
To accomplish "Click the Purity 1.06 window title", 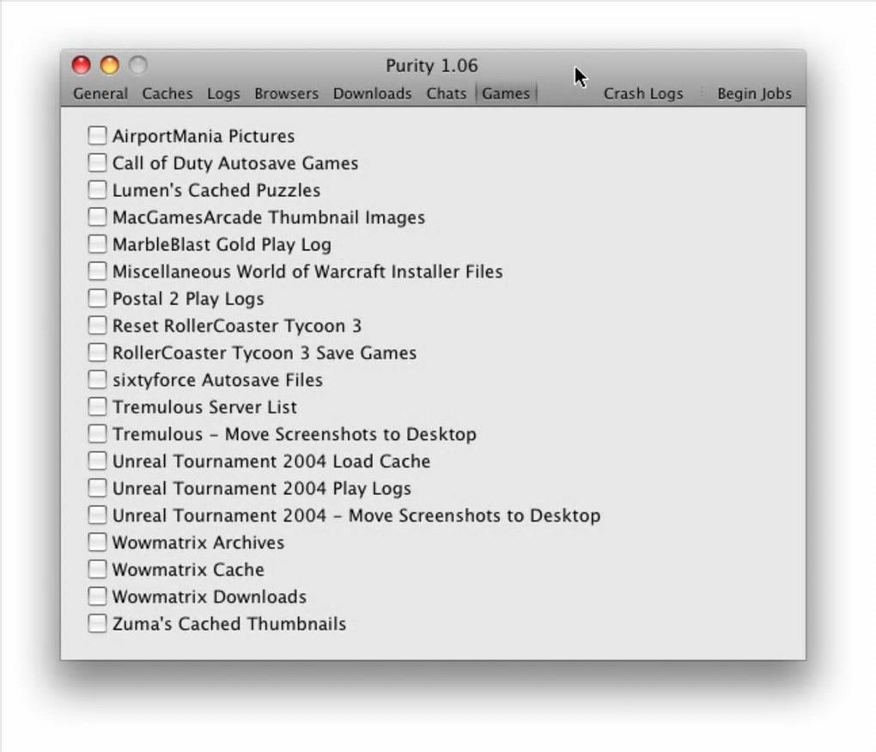I will pos(432,66).
